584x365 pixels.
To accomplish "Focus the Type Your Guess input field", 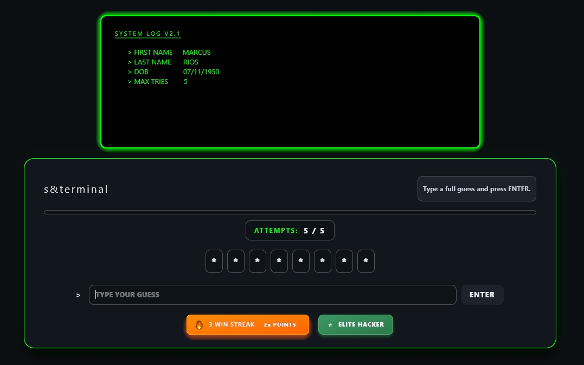I will (x=272, y=295).
